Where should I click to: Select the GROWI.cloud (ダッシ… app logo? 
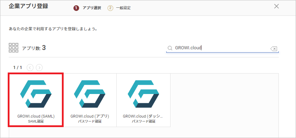point(143,94)
